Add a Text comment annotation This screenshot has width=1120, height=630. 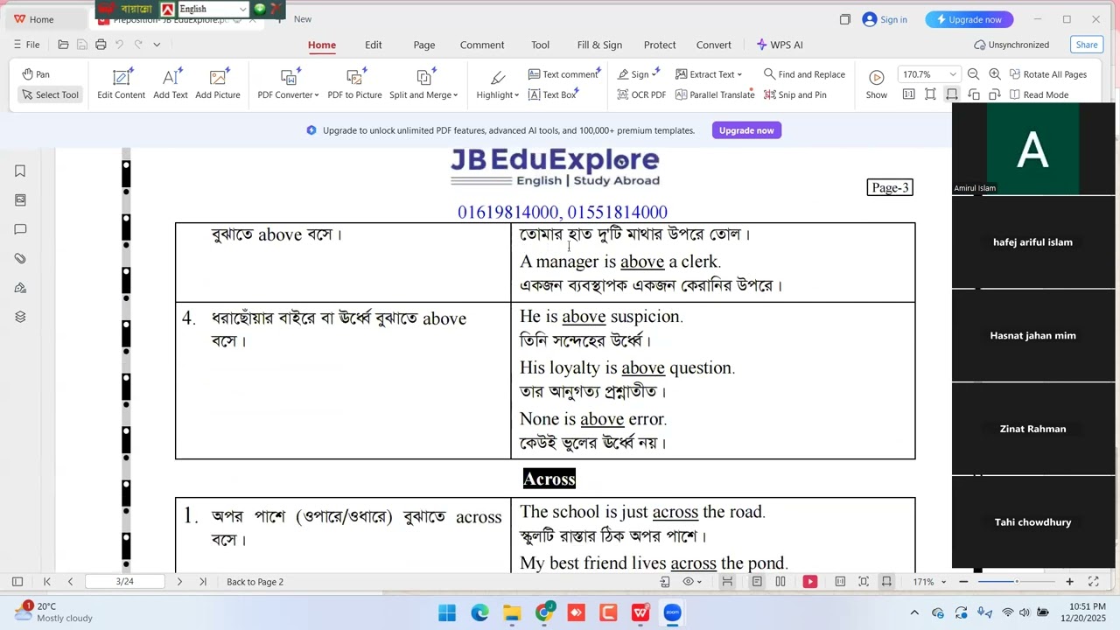coord(563,74)
